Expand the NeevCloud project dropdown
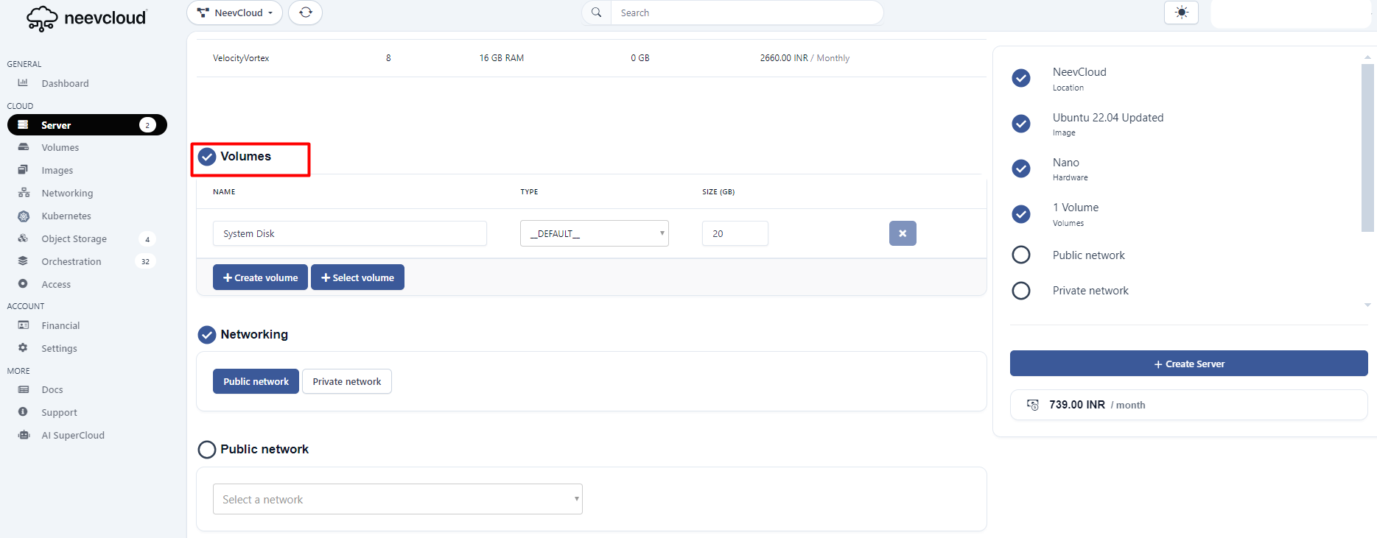The width and height of the screenshot is (1377, 538). [x=234, y=13]
